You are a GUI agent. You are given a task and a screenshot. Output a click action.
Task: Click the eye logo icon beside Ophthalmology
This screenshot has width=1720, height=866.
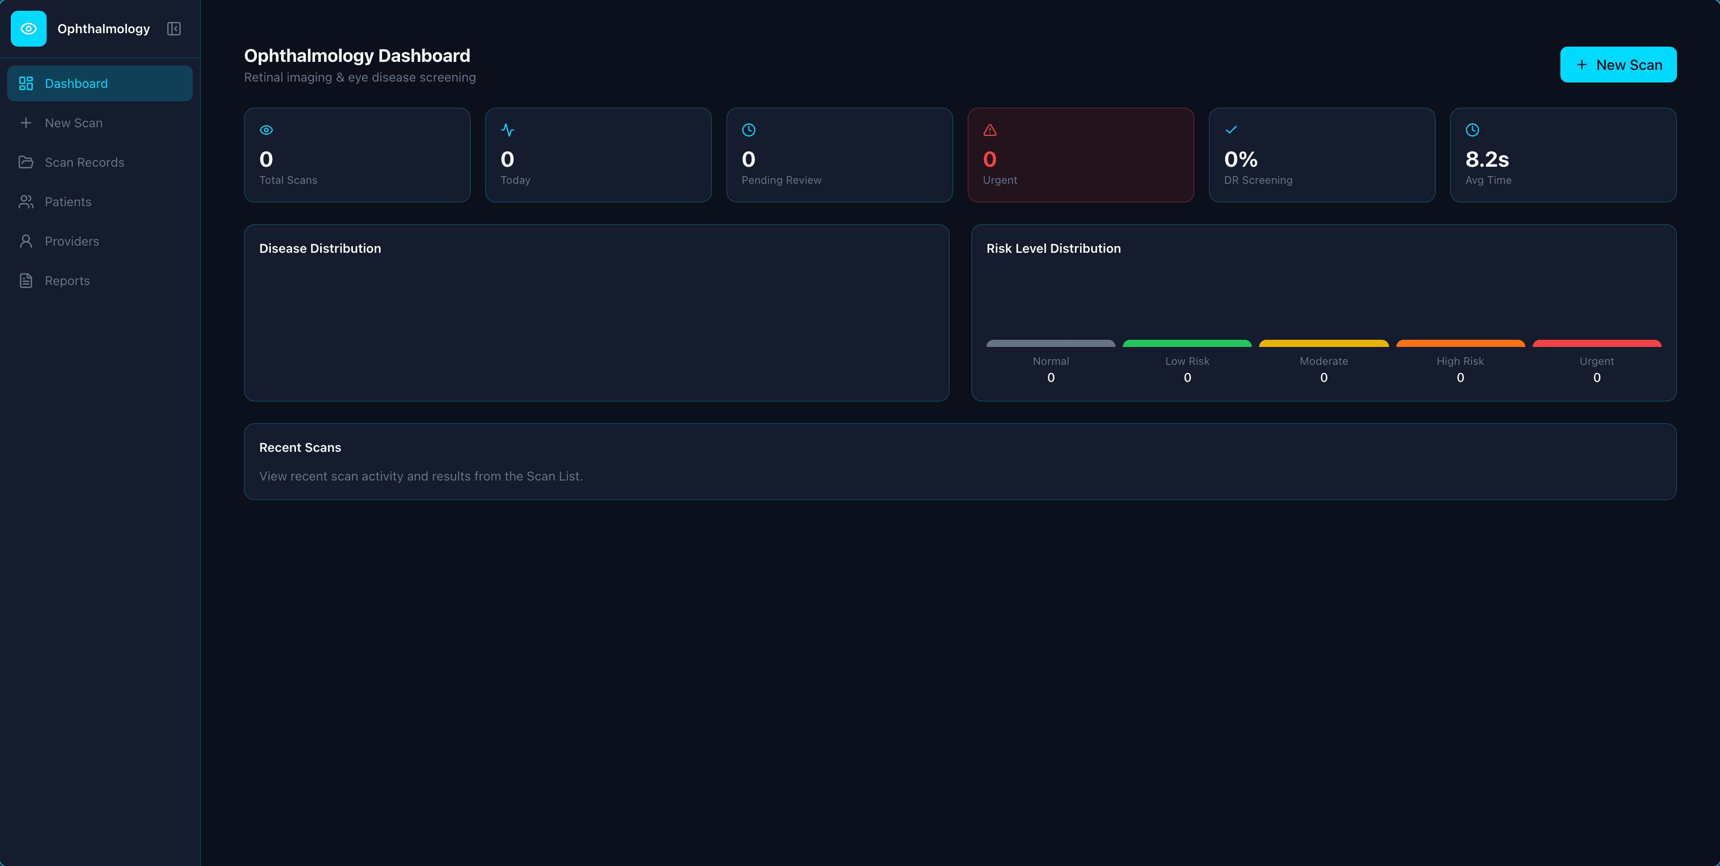tap(29, 29)
